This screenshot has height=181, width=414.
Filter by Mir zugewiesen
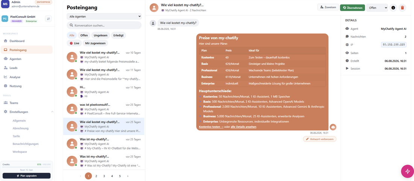click(x=95, y=43)
